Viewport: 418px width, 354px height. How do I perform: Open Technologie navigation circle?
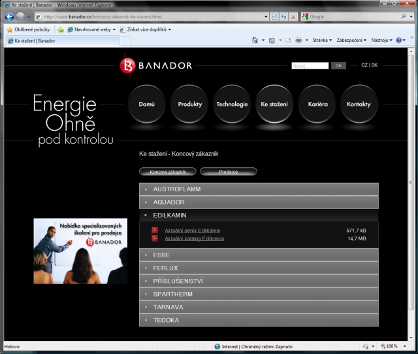pyautogui.click(x=232, y=104)
